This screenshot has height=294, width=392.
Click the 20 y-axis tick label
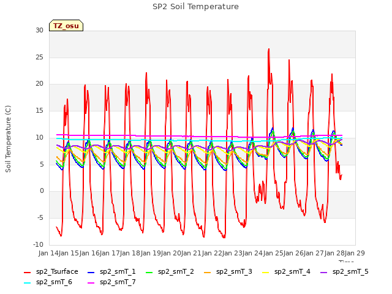39,84
